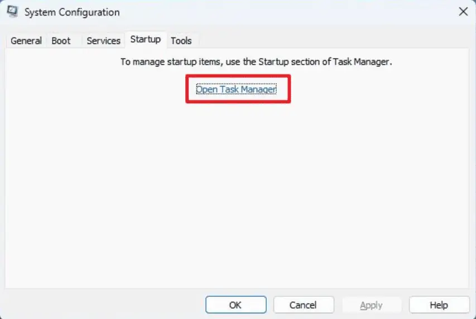Select the Startup tab
Image resolution: width=476 pixels, height=319 pixels.
coord(145,39)
